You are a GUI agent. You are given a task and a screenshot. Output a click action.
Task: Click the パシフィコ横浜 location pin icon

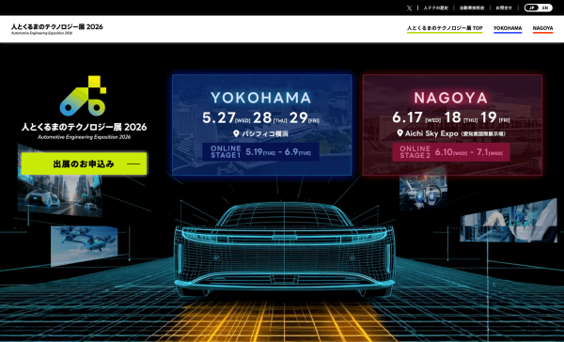(x=236, y=133)
